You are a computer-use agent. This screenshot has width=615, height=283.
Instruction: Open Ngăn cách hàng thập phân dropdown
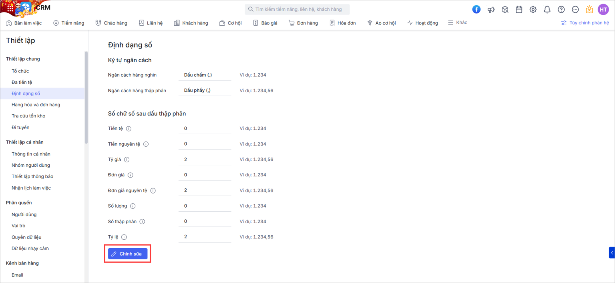tap(205, 91)
